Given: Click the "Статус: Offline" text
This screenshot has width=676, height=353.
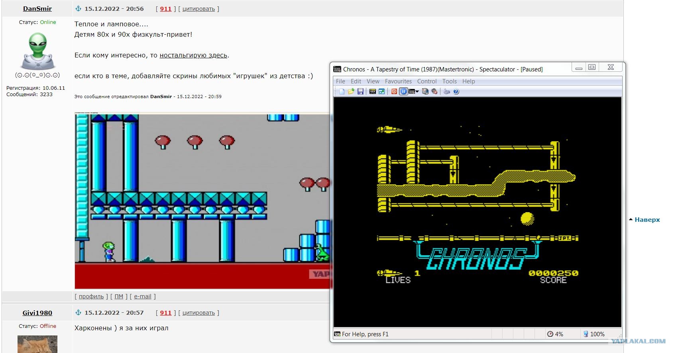Looking at the screenshot, I should point(37,326).
